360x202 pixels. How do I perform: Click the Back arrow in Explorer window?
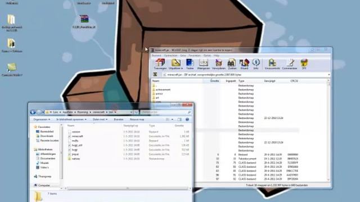(x=33, y=112)
